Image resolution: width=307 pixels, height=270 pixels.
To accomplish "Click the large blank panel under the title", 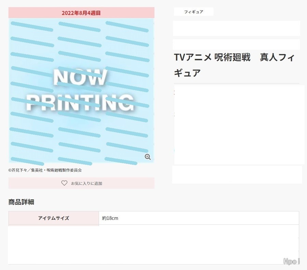I will [239, 125].
